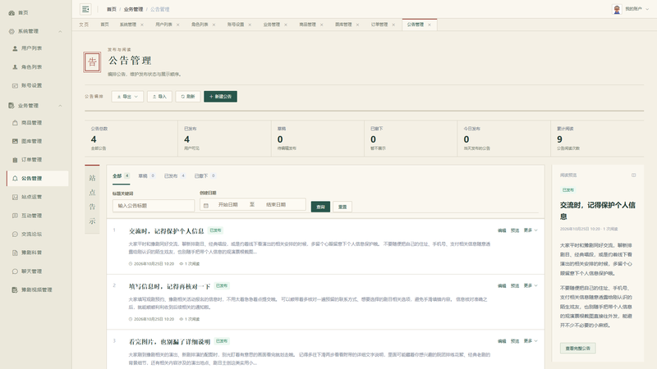Click the 导入 import button

tap(159, 97)
